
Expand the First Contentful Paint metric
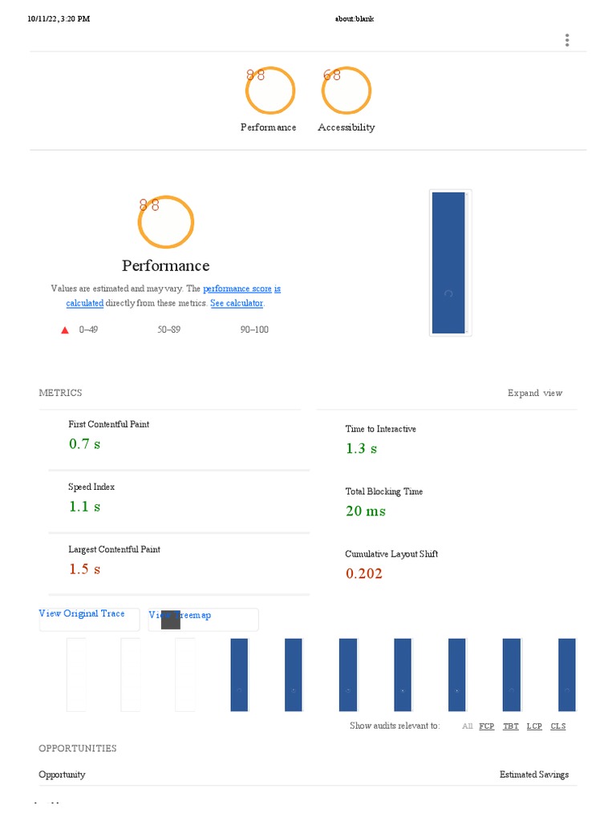108,424
